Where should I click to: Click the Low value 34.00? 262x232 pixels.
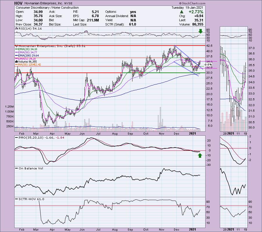tap(38, 20)
